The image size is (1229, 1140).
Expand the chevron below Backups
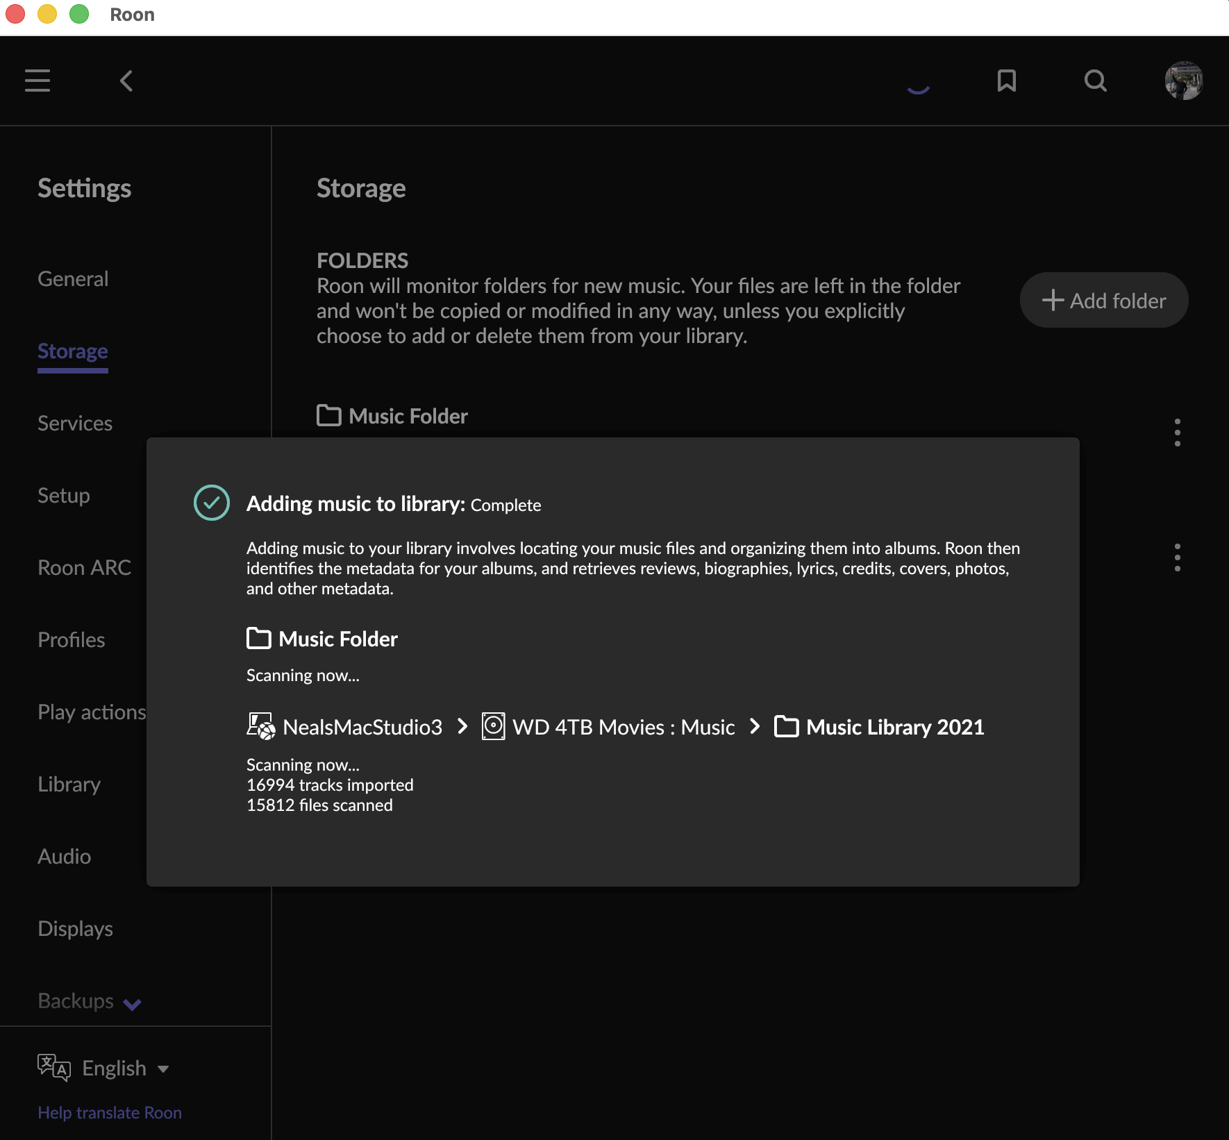132,1004
